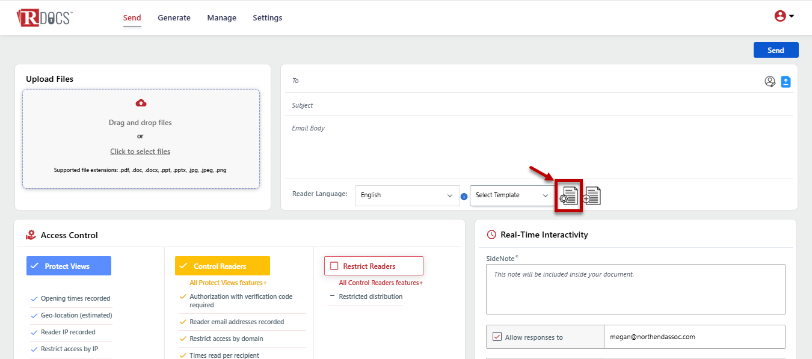Viewport: 812px width, 359px height.
Task: Expand the Reader Language English dropdown
Action: pyautogui.click(x=407, y=195)
